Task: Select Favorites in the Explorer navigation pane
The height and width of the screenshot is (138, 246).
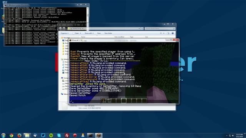Action: pos(65,38)
